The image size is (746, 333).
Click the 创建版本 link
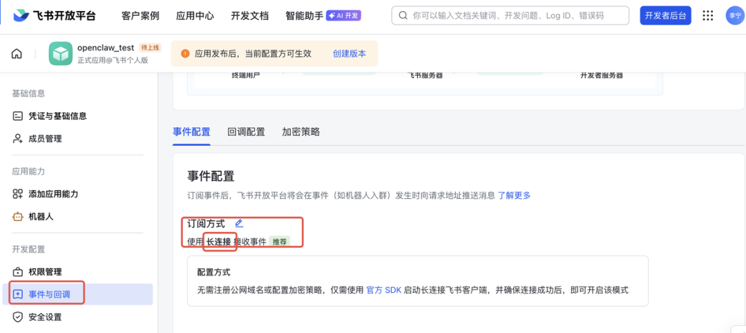point(350,53)
